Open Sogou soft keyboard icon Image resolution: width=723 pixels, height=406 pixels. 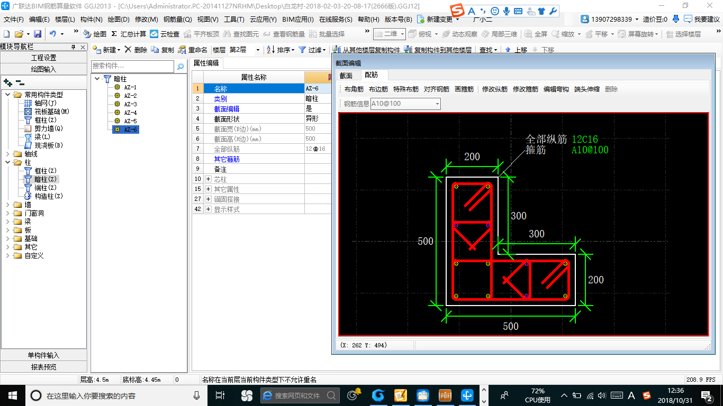[518, 11]
